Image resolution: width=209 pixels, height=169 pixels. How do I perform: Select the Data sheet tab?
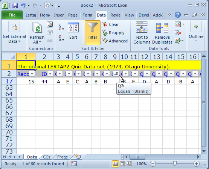pyautogui.click(x=32, y=157)
